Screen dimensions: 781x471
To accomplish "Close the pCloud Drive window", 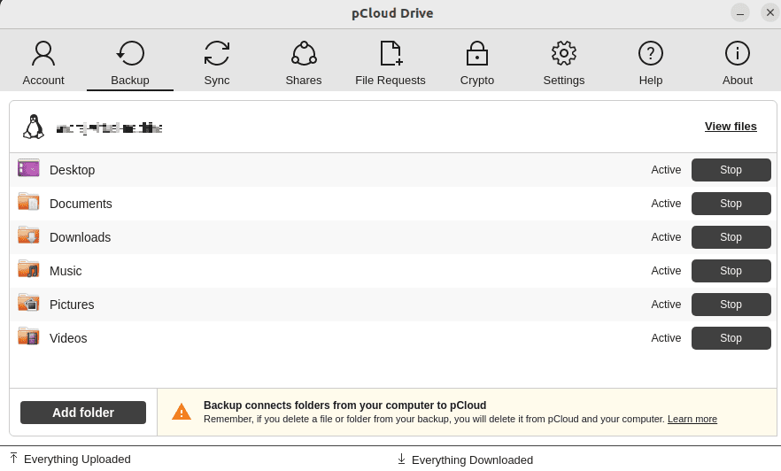I will tap(770, 13).
